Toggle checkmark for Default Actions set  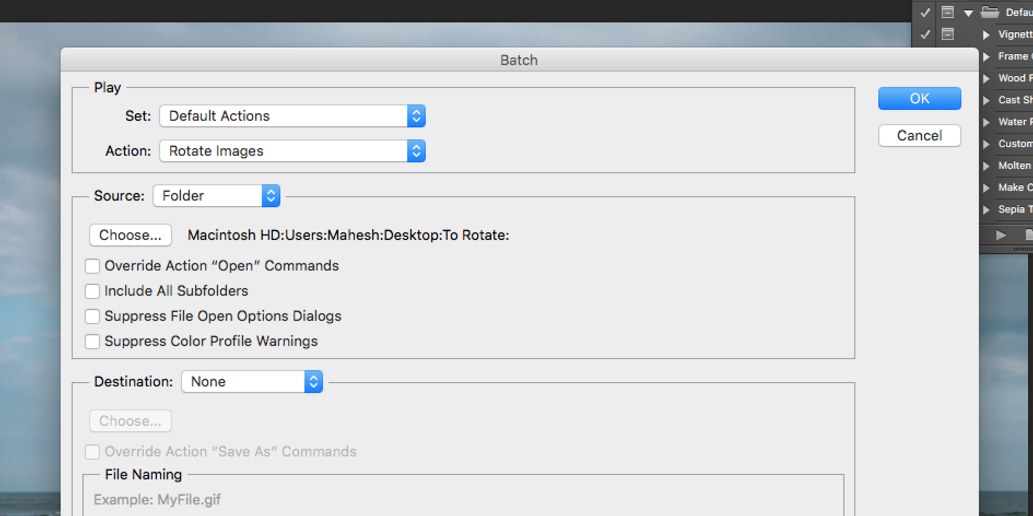(925, 12)
